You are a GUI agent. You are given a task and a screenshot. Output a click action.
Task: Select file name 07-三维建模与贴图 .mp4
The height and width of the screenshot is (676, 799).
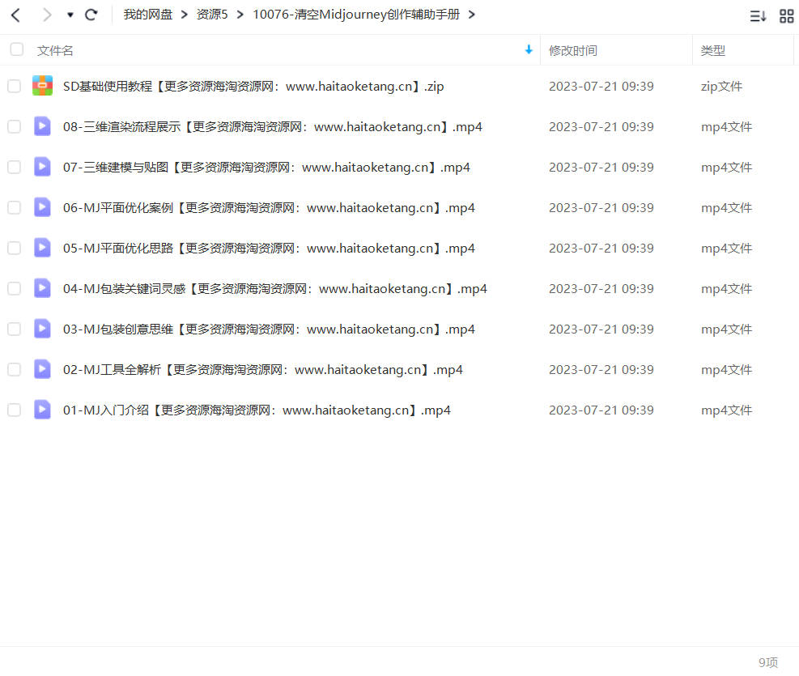[266, 167]
